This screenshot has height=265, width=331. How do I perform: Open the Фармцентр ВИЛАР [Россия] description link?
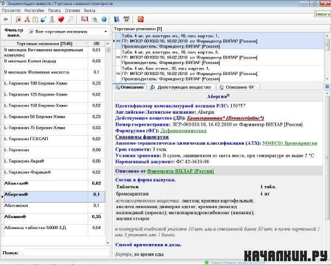coord(180,171)
